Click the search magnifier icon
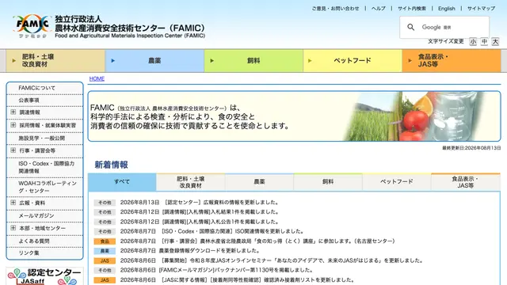This screenshot has height=285, width=507. [410, 27]
